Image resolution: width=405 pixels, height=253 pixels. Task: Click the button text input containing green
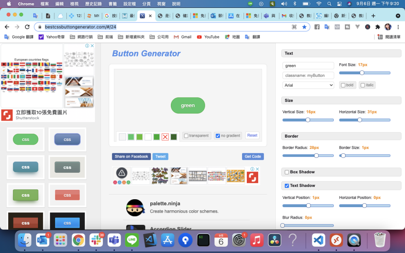coord(308,66)
